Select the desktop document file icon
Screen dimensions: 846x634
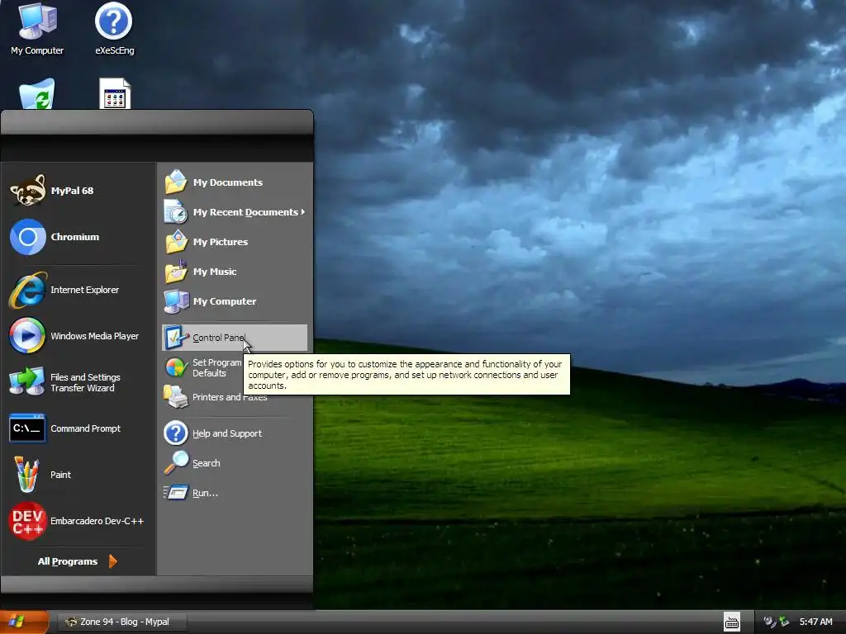[x=114, y=94]
